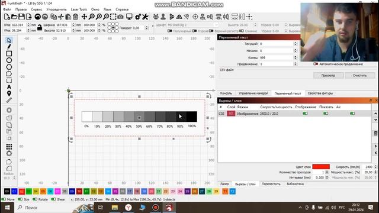
Task: Switch to the Лазер tab
Action: (x=224, y=184)
